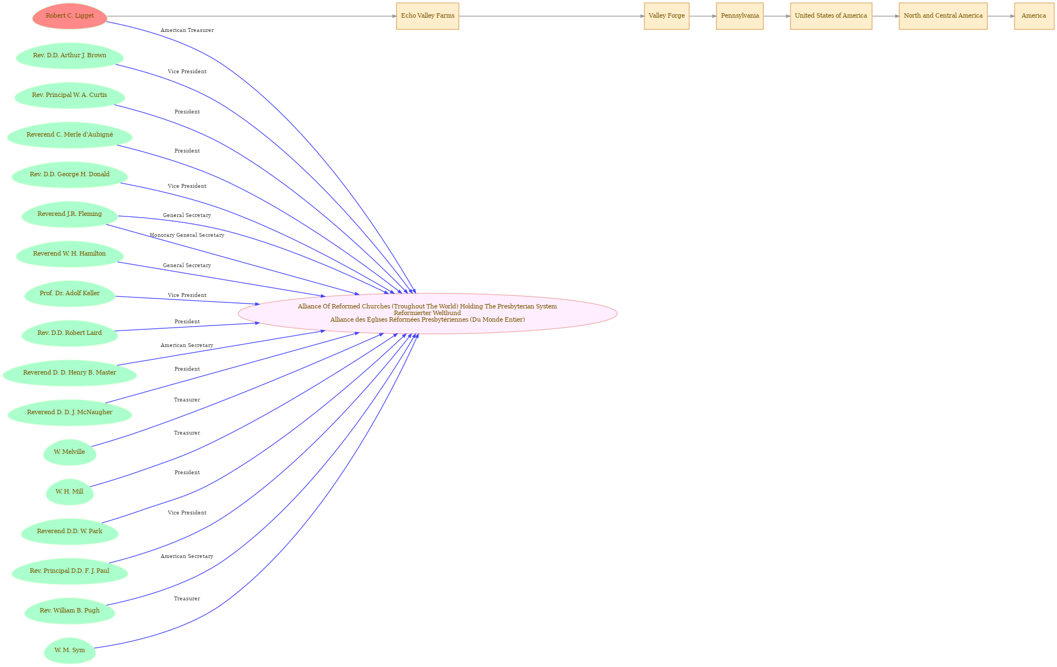
Task: Click the central Alliance Of Reformed Churches ellipse
Action: 427,313
